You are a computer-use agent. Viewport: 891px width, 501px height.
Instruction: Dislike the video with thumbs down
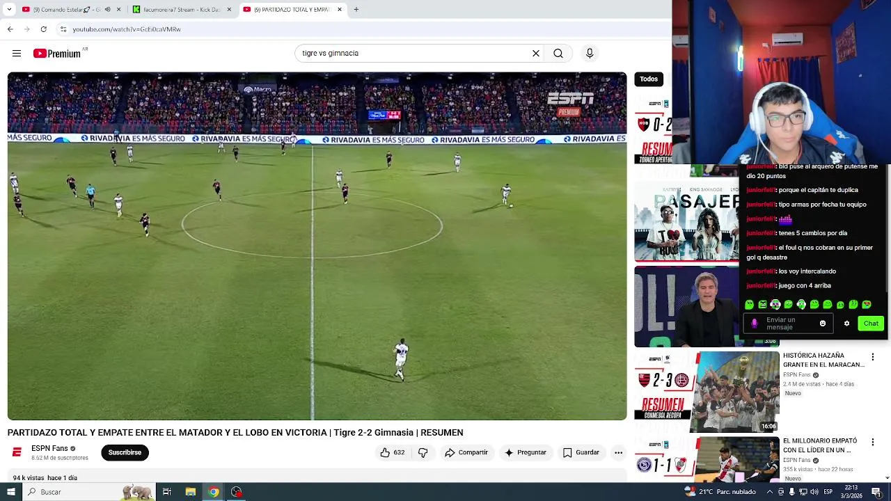pos(423,452)
